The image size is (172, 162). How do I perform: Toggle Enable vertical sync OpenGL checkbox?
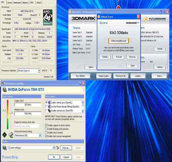pyautogui.click(x=47, y=103)
